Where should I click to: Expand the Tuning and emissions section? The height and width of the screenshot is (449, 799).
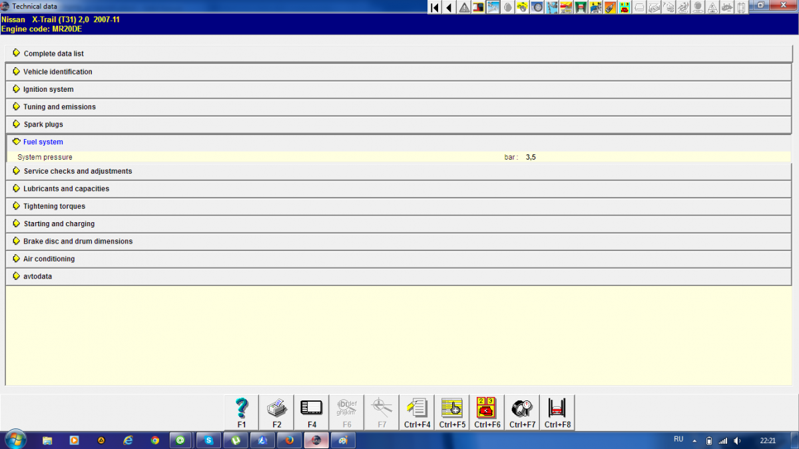[399, 106]
